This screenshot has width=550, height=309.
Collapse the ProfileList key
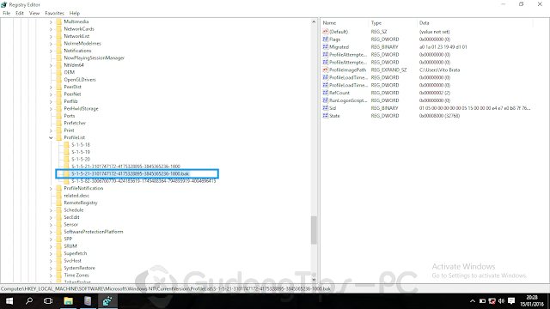[x=51, y=137]
